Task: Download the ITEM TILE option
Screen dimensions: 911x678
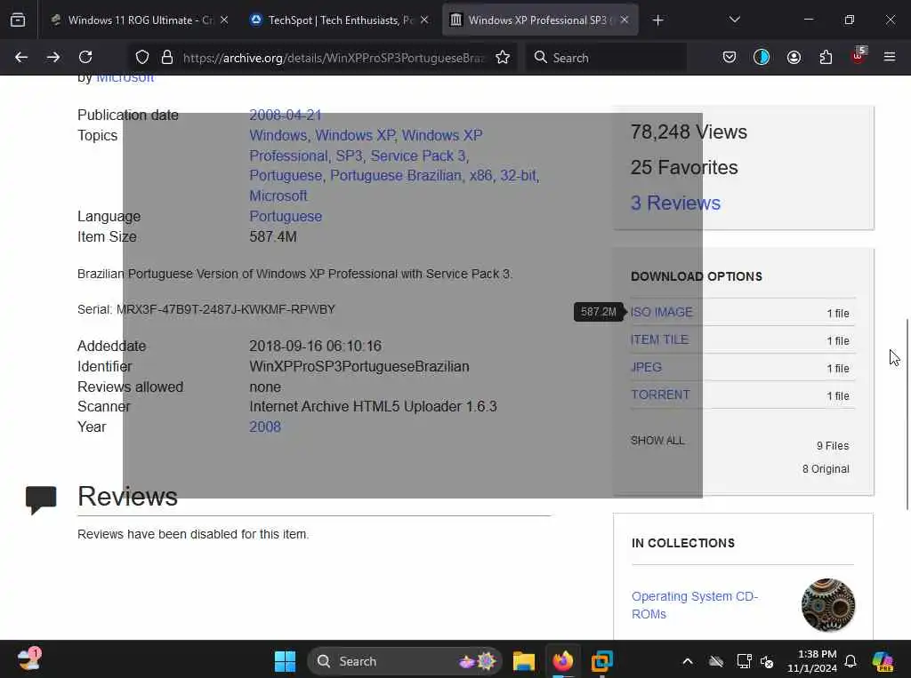Action: point(659,339)
